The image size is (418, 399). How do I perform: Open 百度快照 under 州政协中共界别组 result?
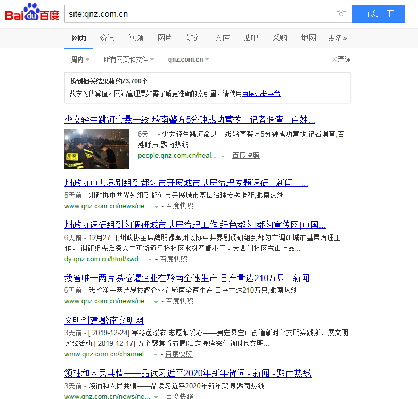click(x=179, y=206)
